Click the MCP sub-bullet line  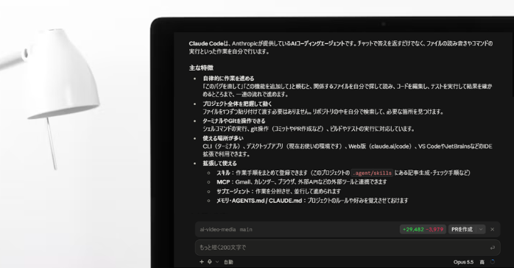click(x=302, y=181)
